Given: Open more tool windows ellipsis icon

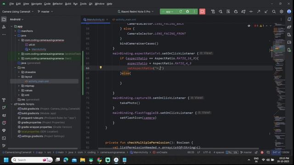Looking at the screenshot, I should (x=4, y=35).
